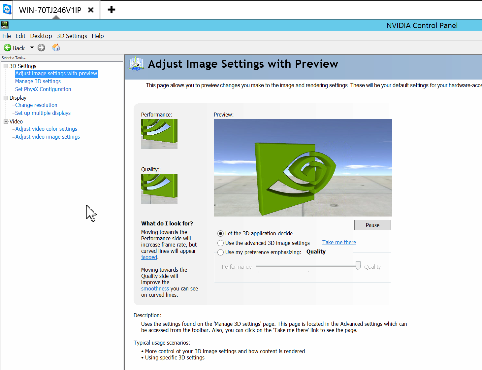Open the Help menu

click(x=98, y=36)
